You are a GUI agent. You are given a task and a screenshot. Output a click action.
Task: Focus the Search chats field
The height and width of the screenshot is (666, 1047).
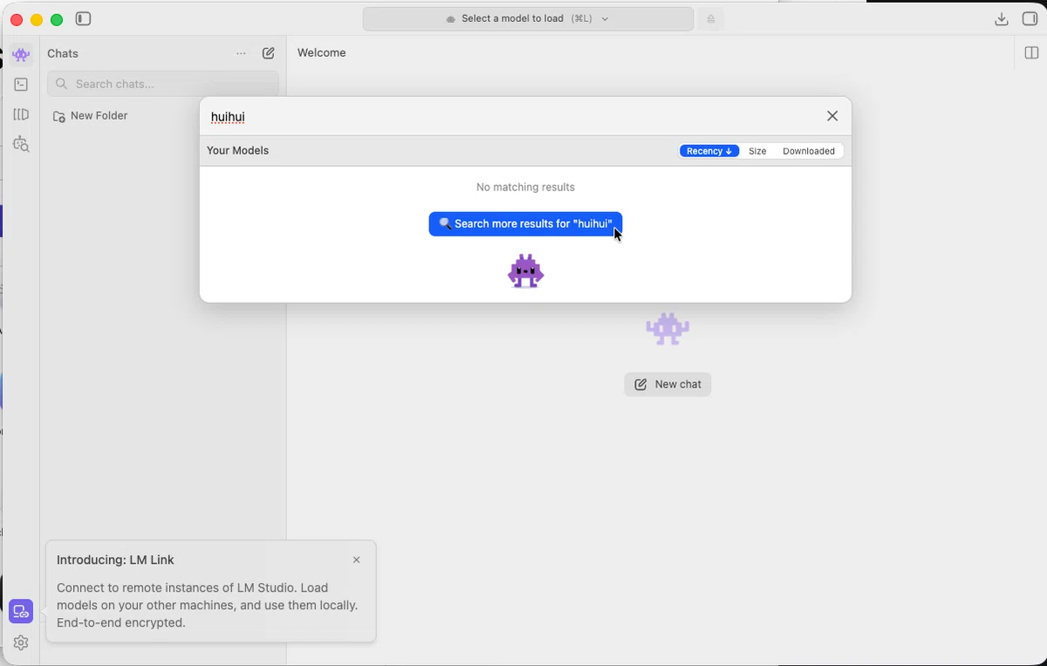(163, 84)
